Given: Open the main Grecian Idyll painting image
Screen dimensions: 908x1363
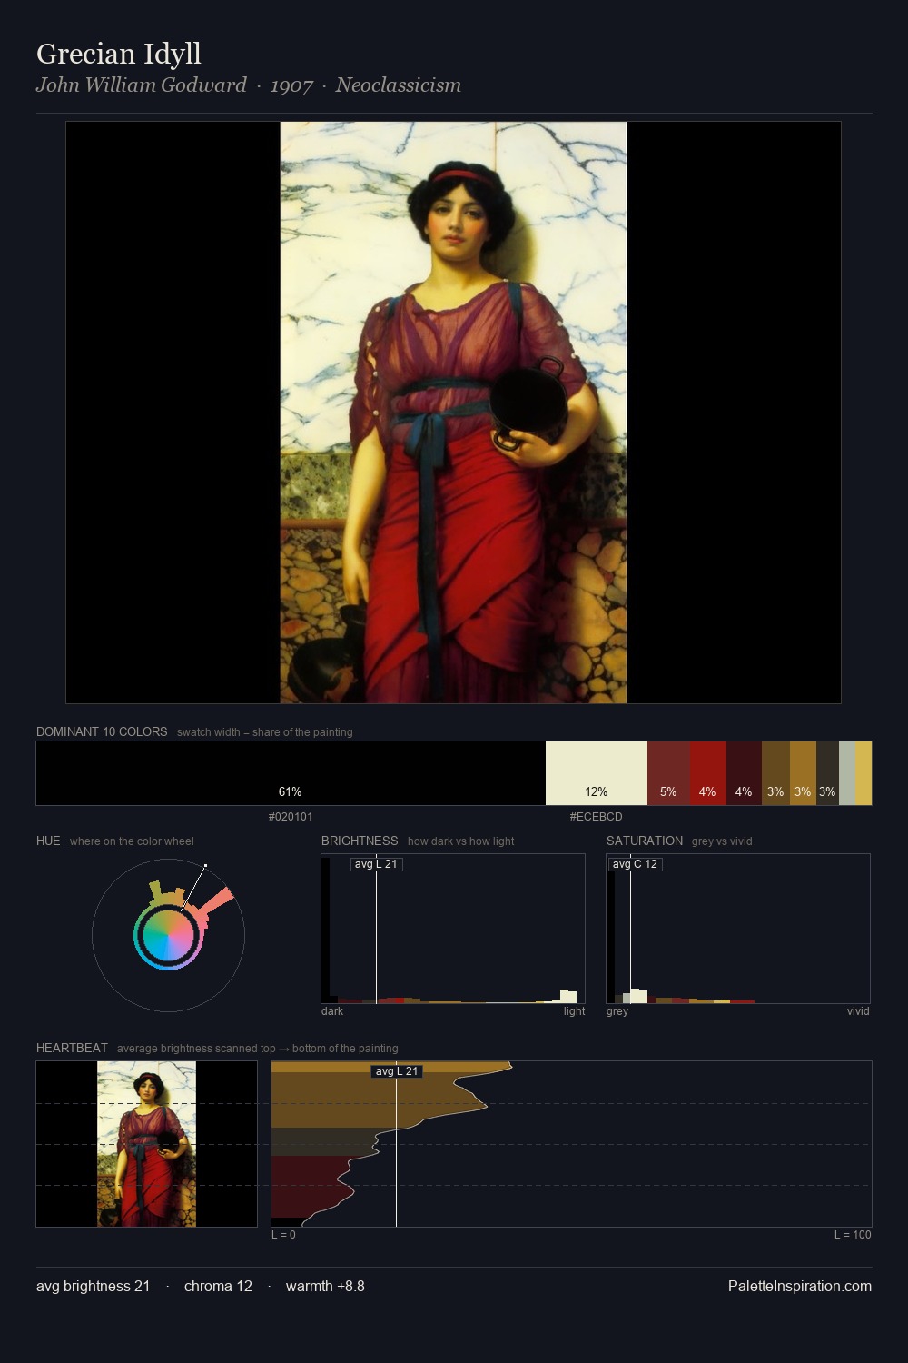Looking at the screenshot, I should [453, 413].
